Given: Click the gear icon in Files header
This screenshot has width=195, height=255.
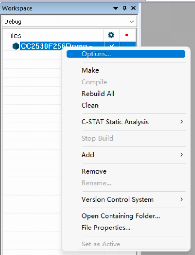Looking at the screenshot, I should point(111,35).
